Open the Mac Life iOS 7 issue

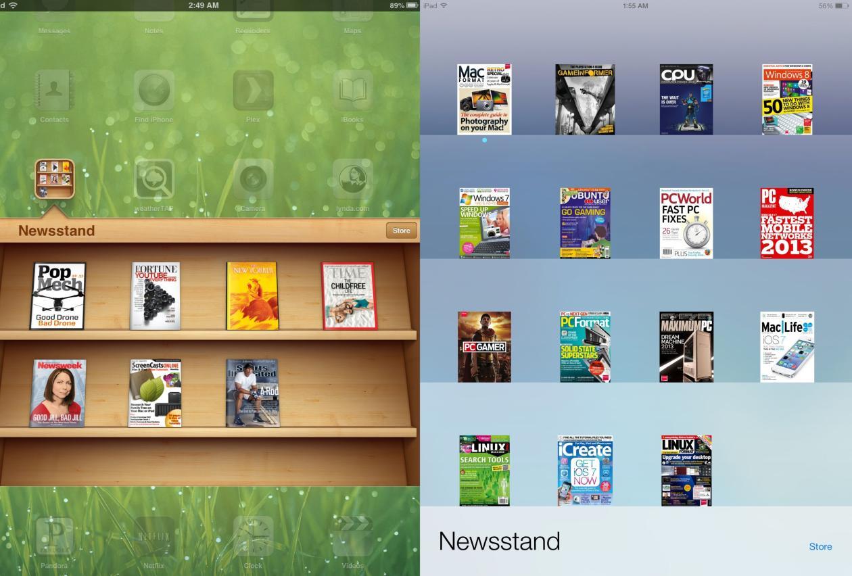[787, 347]
